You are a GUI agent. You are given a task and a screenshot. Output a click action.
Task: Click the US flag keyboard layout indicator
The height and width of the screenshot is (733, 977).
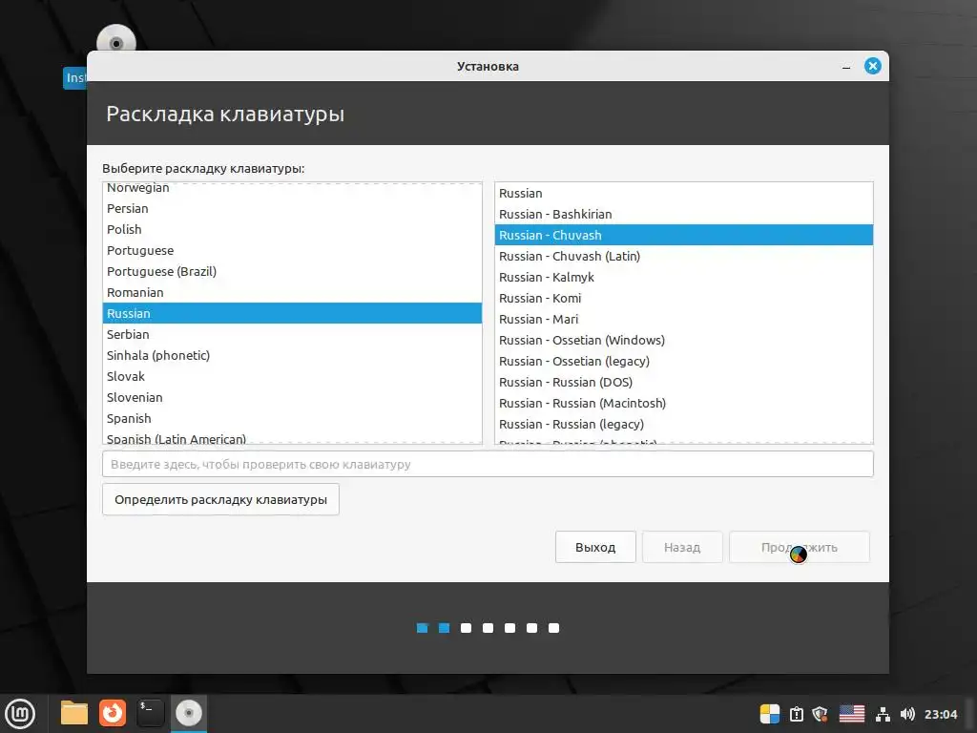pos(852,714)
